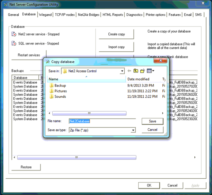Switch to the Diagnostics tab
212x195 pixels.
click(135, 15)
